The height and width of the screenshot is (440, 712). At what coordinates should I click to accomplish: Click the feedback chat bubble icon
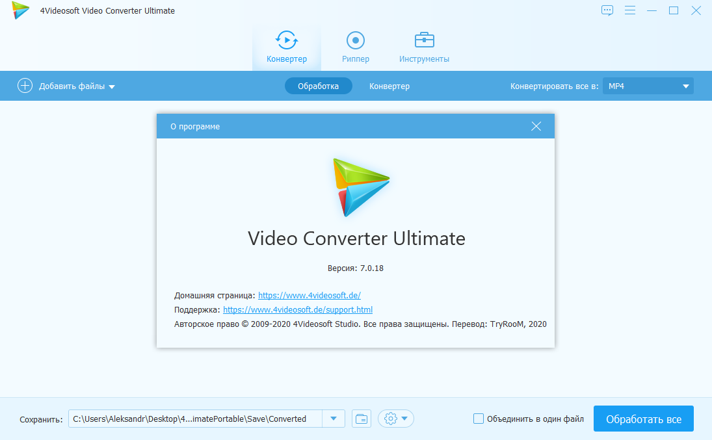[607, 10]
